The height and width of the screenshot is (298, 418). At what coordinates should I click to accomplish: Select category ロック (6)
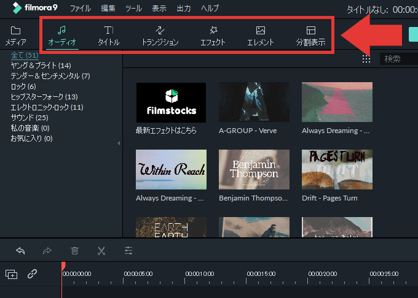coord(23,86)
